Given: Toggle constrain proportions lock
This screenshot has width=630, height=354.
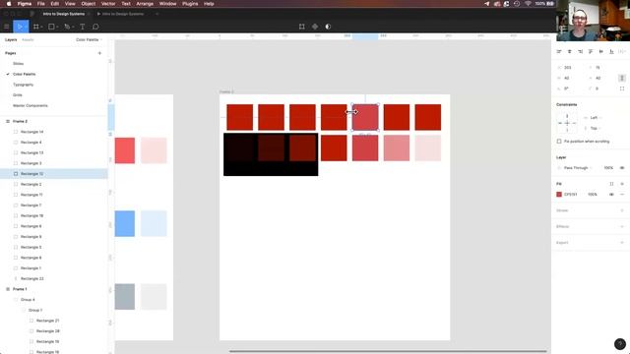Looking at the screenshot, I should pos(622,78).
